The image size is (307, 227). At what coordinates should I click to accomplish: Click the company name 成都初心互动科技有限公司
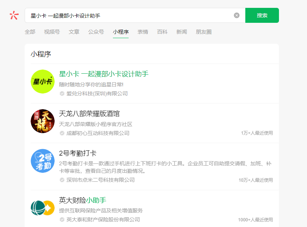(98, 133)
